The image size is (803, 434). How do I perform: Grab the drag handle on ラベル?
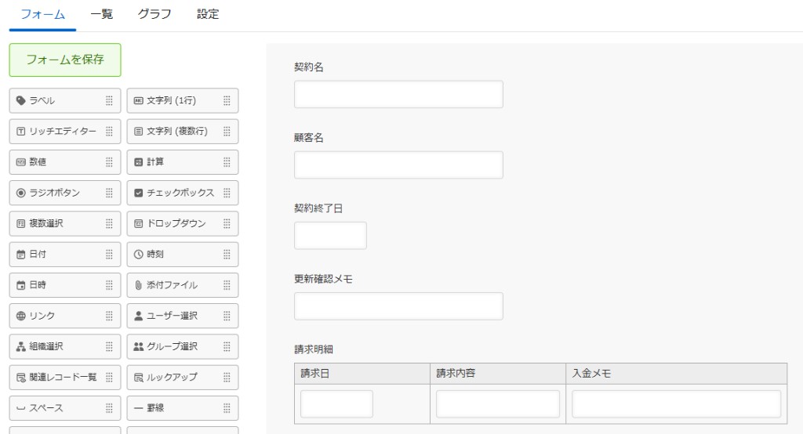coord(109,101)
